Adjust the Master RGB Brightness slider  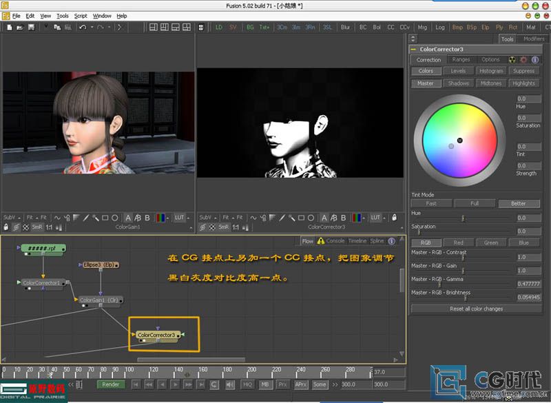coord(465,298)
